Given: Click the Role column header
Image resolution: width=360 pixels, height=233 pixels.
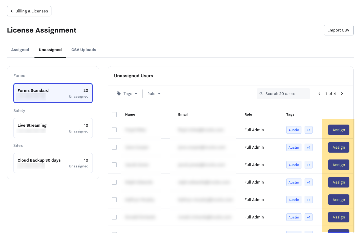Looking at the screenshot, I should pyautogui.click(x=248, y=115).
